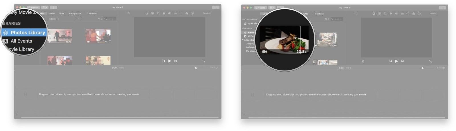Viewport: 456px width, 131px height.
Task: Skip to next clip in right viewer
Action: pos(402,61)
